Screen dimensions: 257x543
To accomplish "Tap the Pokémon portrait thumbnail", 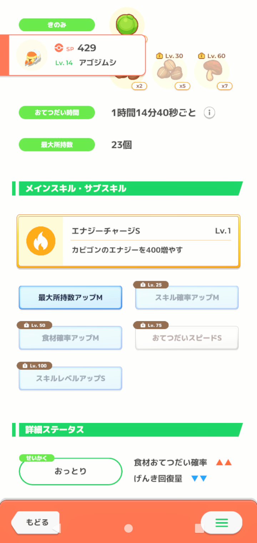I will pos(32,55).
